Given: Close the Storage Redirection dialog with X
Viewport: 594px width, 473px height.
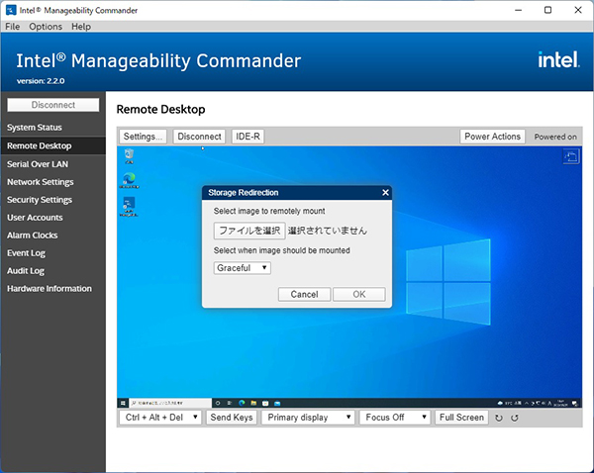Looking at the screenshot, I should 385,192.
